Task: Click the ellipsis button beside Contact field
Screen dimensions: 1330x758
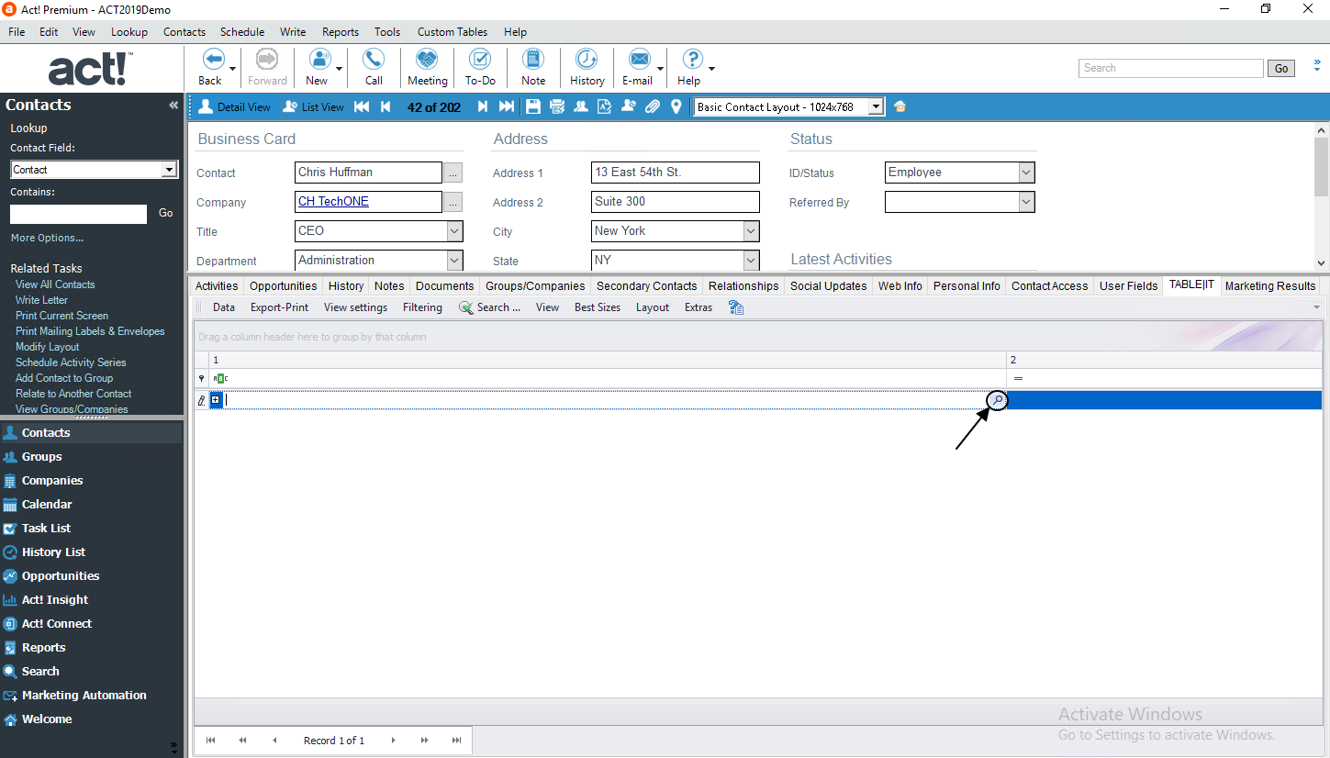Action: pyautogui.click(x=453, y=173)
